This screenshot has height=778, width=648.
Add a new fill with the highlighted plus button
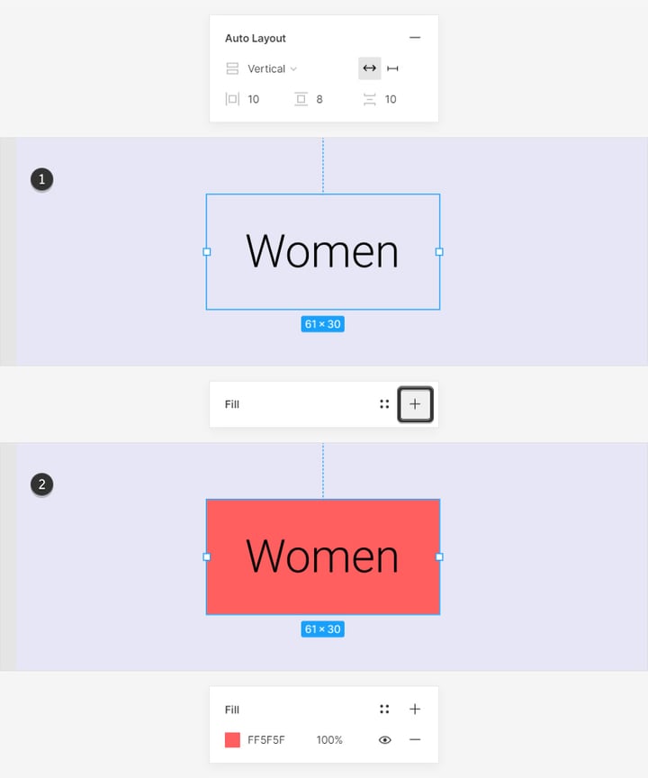[x=415, y=404]
